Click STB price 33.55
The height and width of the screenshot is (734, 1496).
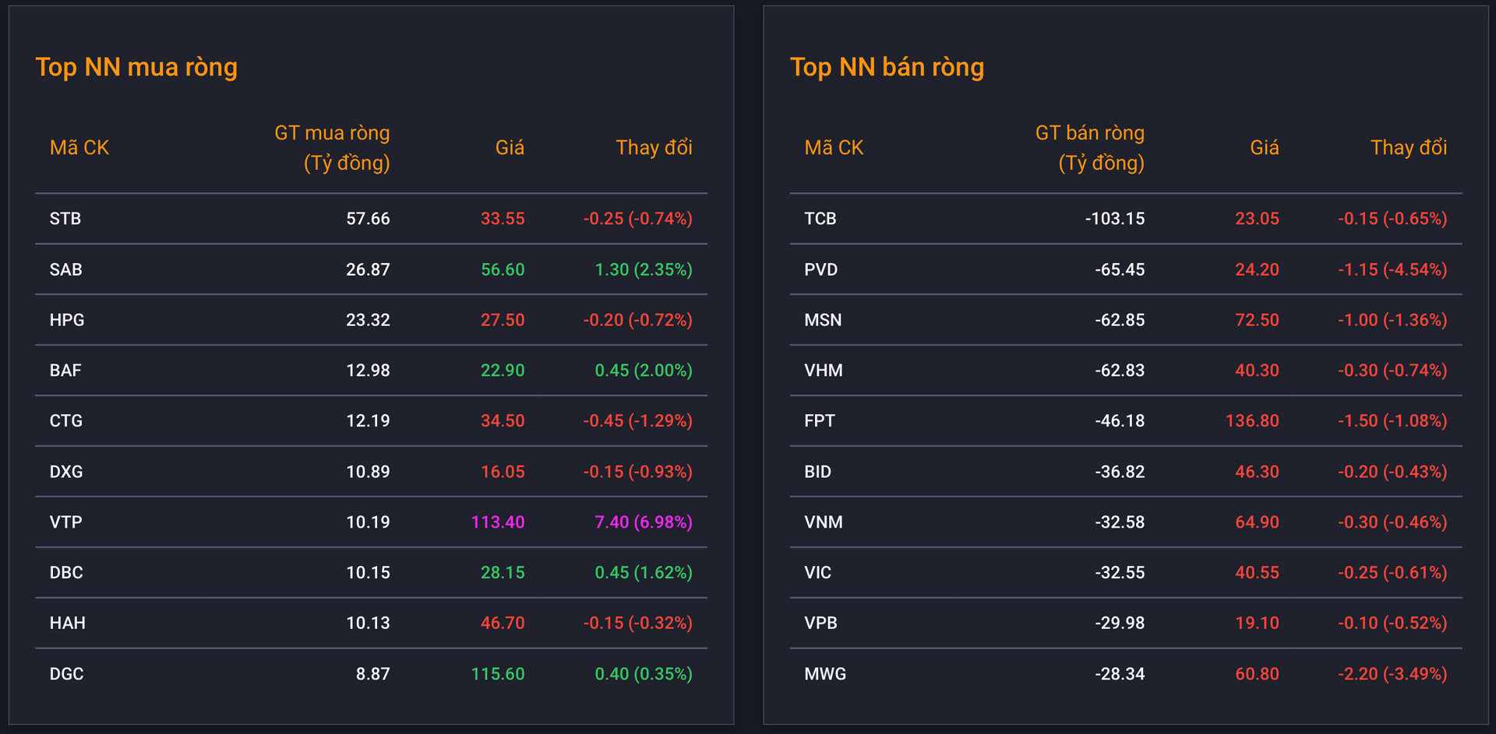click(503, 219)
